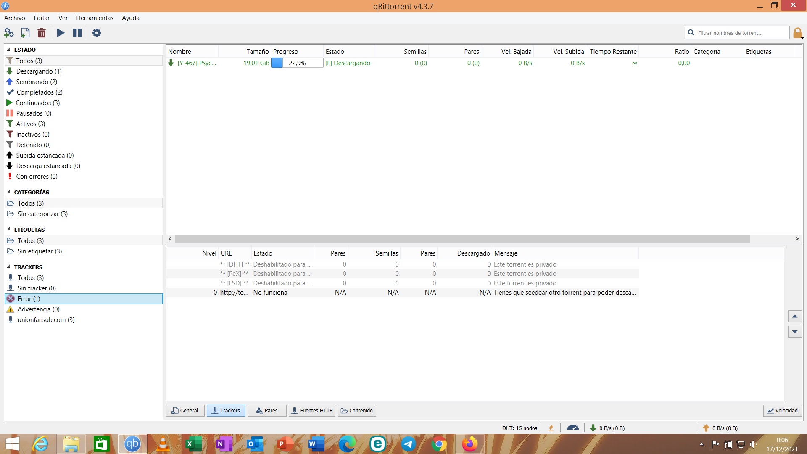Click the horizontal scrollbar right arrow

click(796, 239)
